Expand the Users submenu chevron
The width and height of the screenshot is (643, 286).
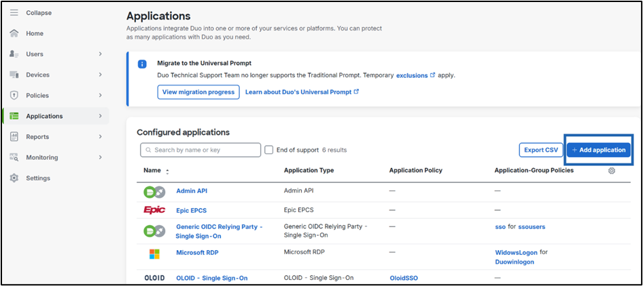tap(100, 54)
